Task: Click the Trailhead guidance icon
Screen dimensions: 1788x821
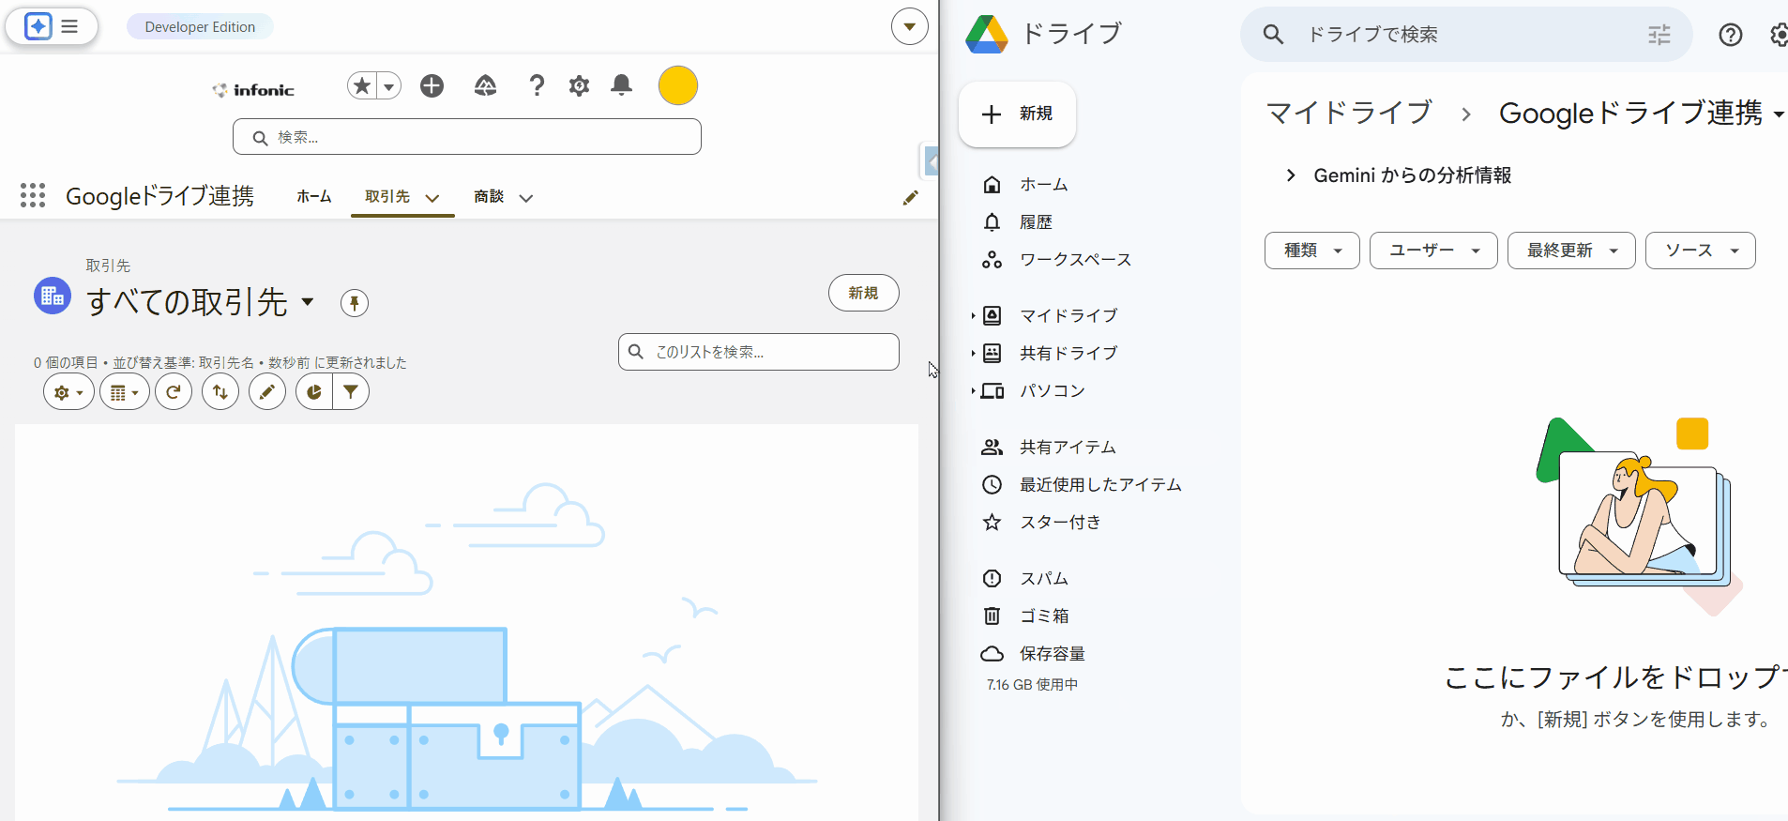Action: click(x=485, y=86)
